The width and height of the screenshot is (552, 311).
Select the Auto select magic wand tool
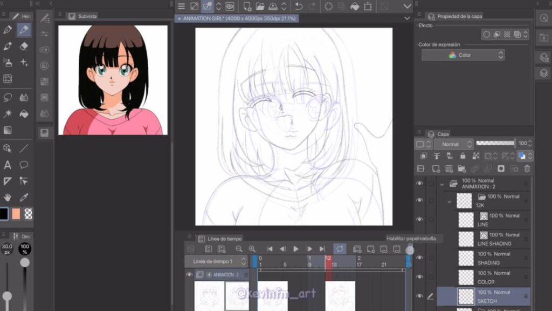click(x=8, y=113)
